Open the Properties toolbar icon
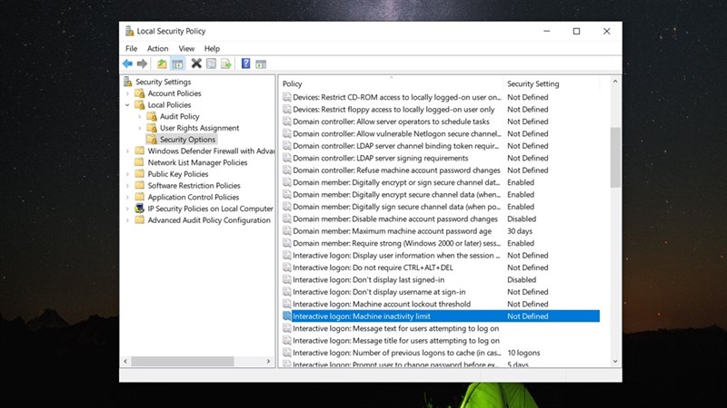This screenshot has width=727, height=408. (x=212, y=63)
